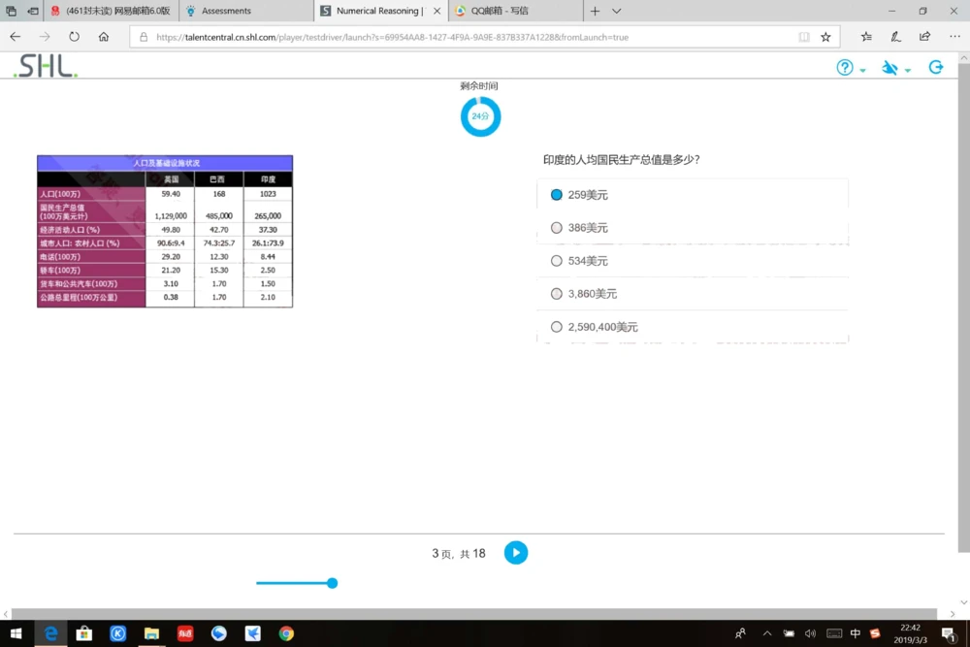The height and width of the screenshot is (647, 970).
Task: Click the favorites star in the address bar
Action: click(x=825, y=36)
